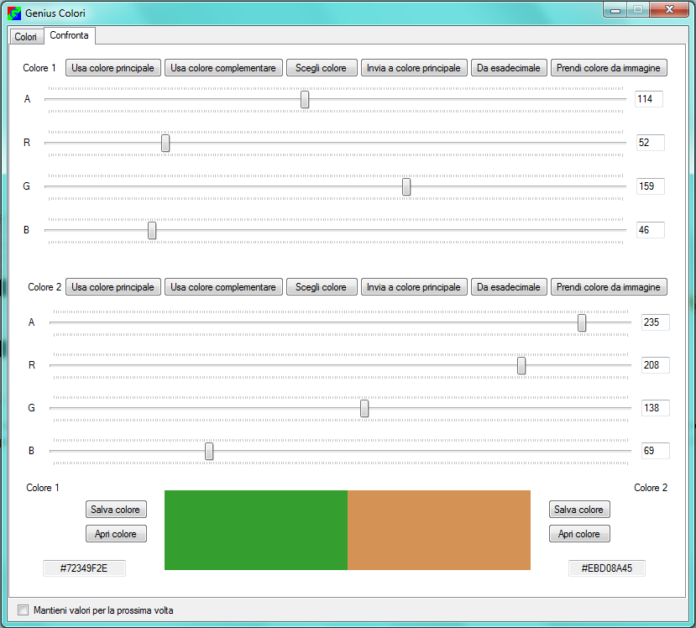Screen dimensions: 696x628
Task: Click the orange Colore 2 preview swatch
Action: pyautogui.click(x=438, y=530)
